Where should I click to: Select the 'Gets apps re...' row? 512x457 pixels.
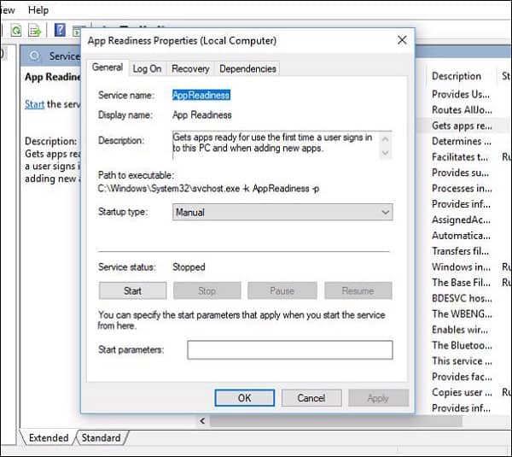pyautogui.click(x=462, y=126)
